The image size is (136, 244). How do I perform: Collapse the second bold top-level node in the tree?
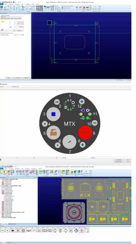(1, 186)
